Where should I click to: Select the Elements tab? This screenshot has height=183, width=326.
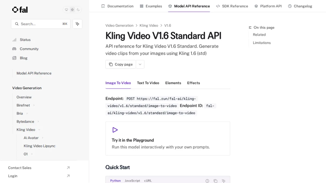click(x=173, y=83)
